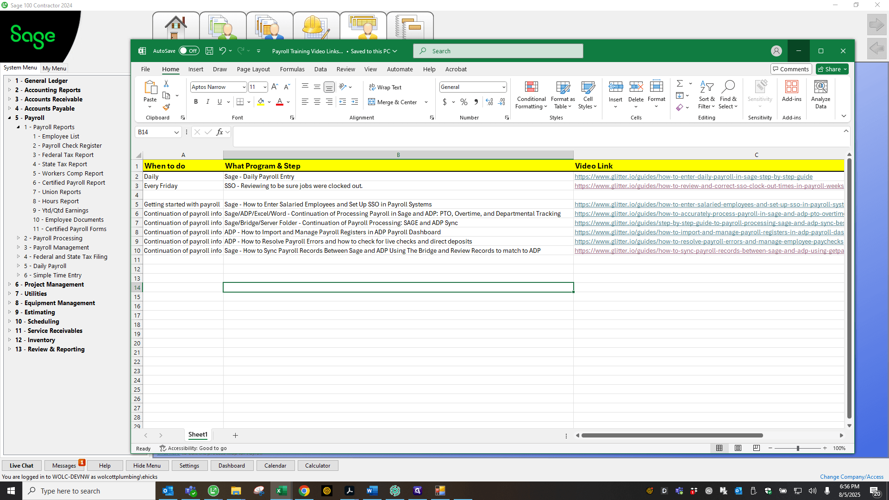Open the font name dropdown

pyautogui.click(x=244, y=87)
